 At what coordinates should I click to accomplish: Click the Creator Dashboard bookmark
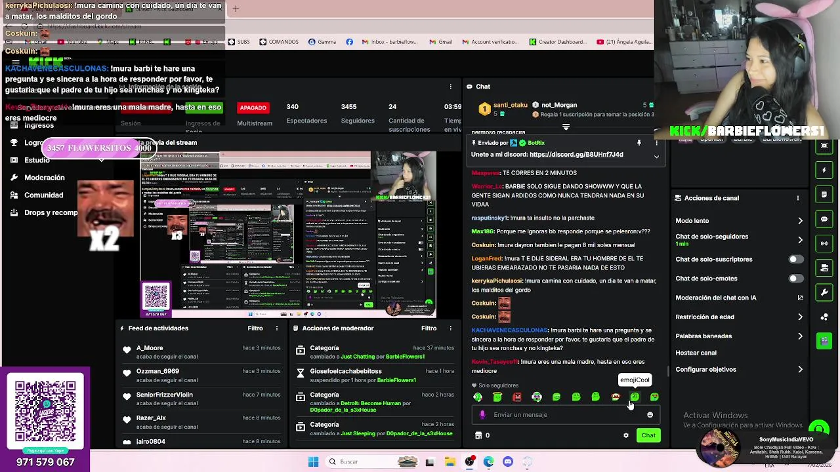pyautogui.click(x=556, y=42)
